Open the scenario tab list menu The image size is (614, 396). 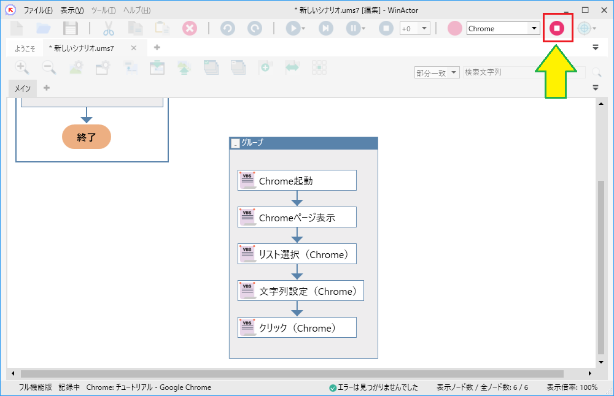tap(596, 47)
